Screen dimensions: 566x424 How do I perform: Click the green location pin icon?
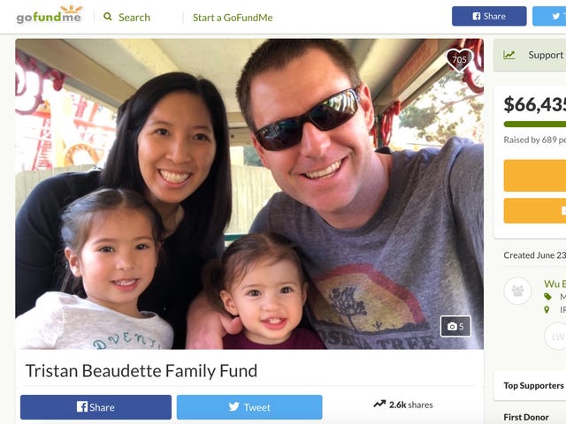point(547,310)
